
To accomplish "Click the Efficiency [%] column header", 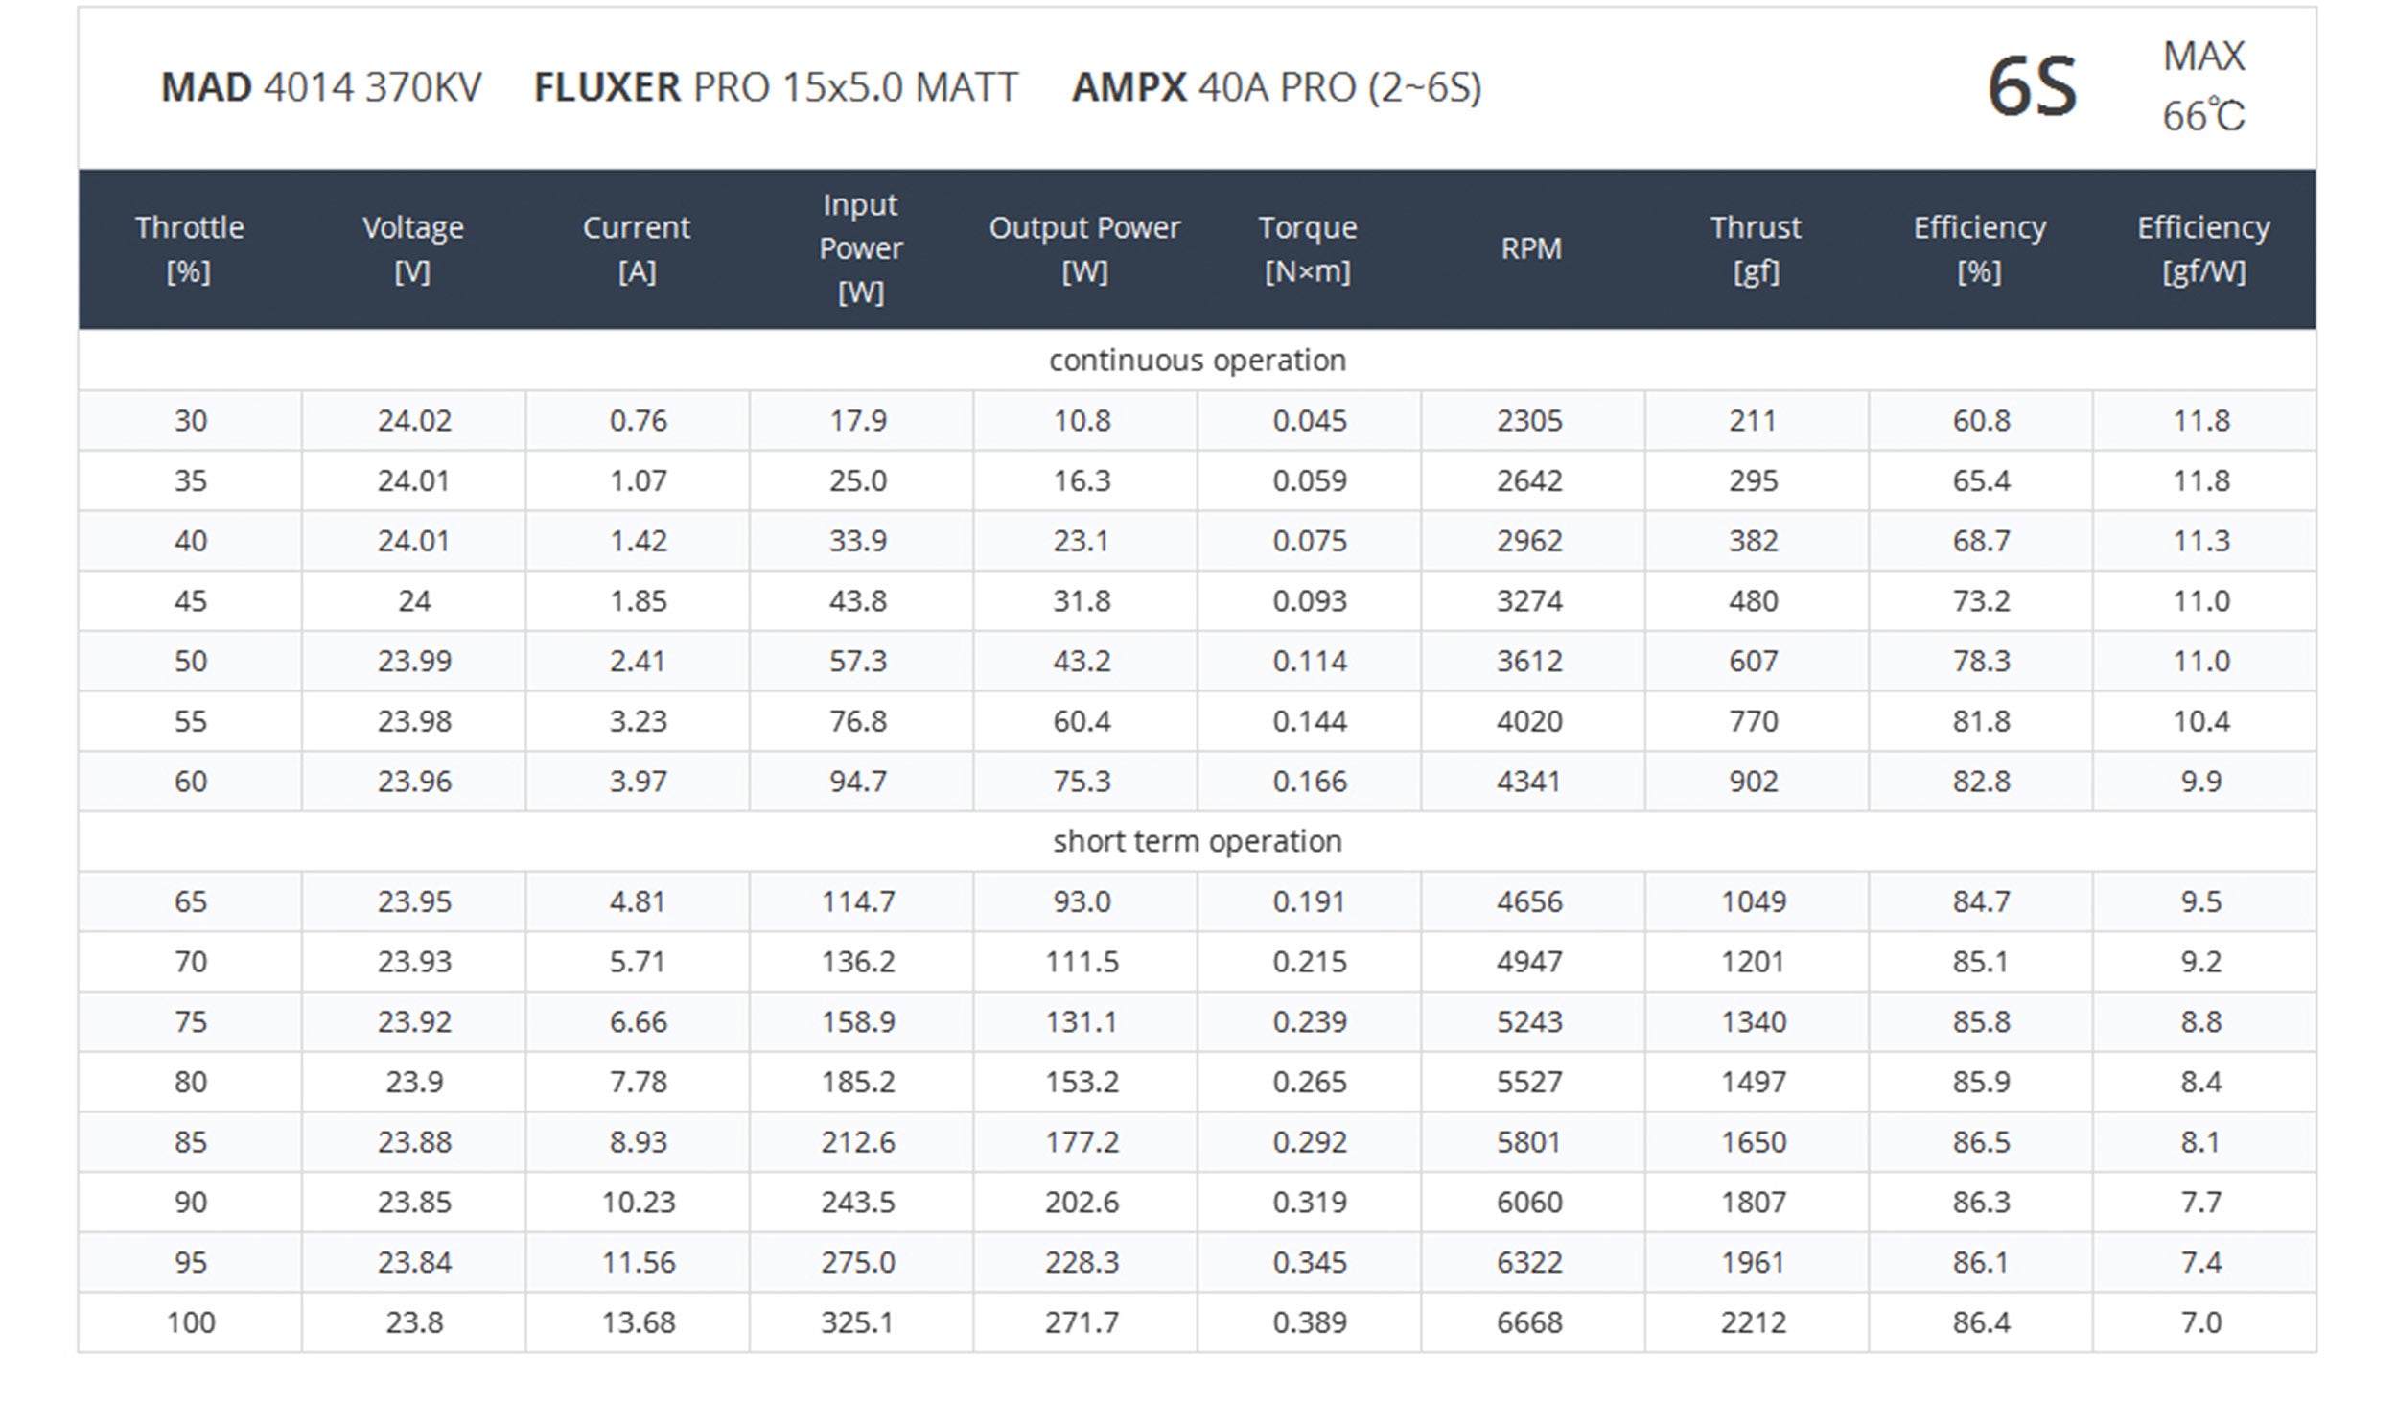I will click(x=1980, y=249).
